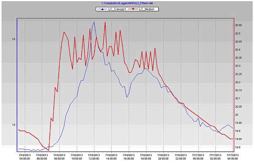Click the 7/16/2013 22:00:00 time label
Image resolution: width=255 pixels, height=163 pixels.
tap(181, 157)
